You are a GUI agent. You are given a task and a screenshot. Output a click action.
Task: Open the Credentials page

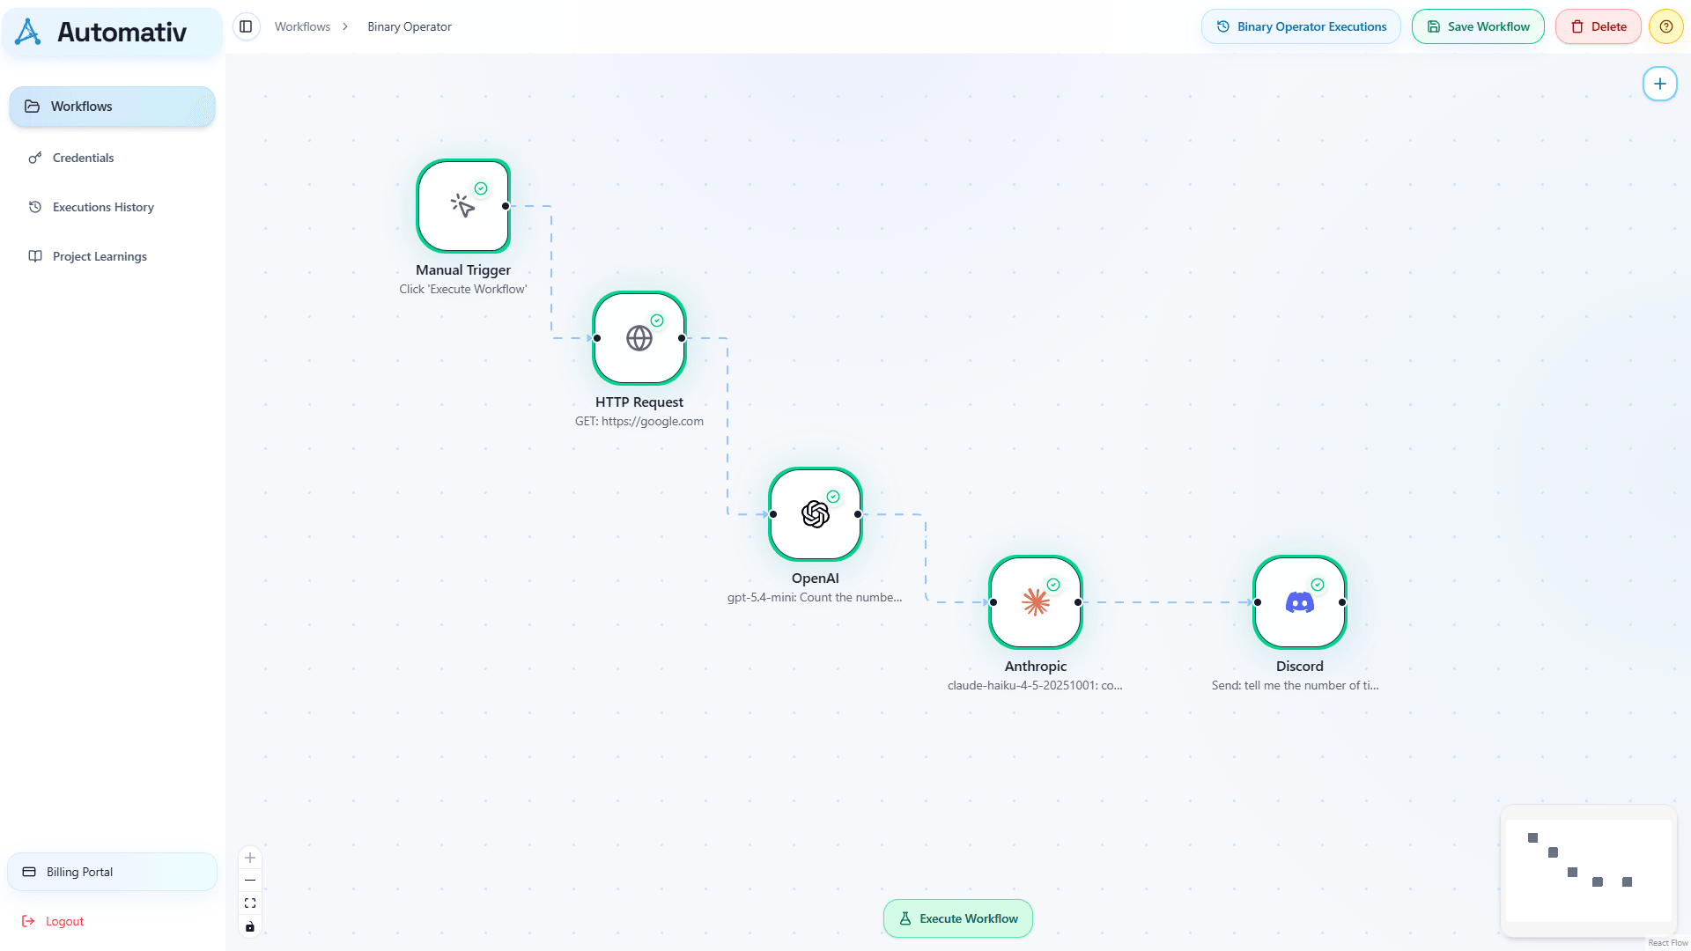click(x=83, y=158)
